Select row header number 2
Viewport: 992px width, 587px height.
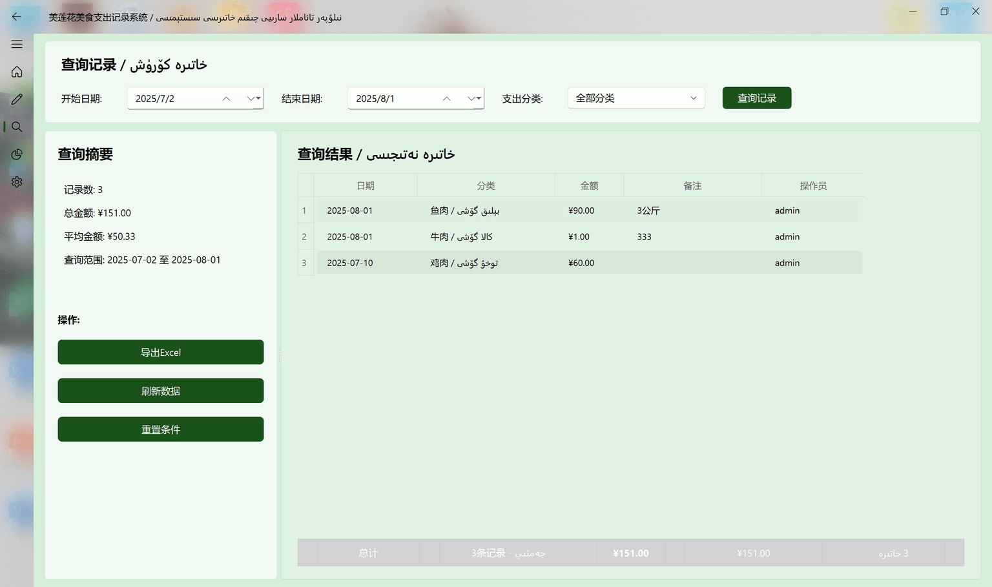tap(305, 237)
